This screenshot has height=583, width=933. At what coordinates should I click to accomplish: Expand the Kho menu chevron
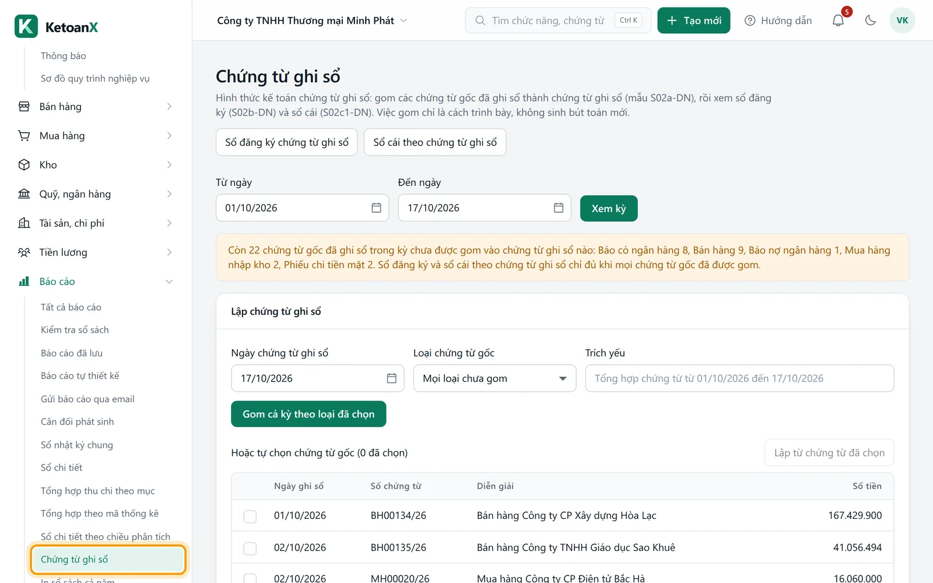[x=169, y=165]
